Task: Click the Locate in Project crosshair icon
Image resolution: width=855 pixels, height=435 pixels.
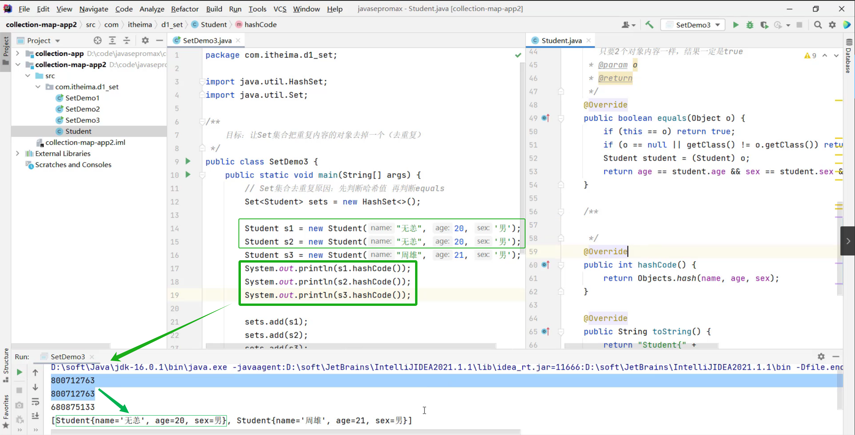Action: pos(97,40)
